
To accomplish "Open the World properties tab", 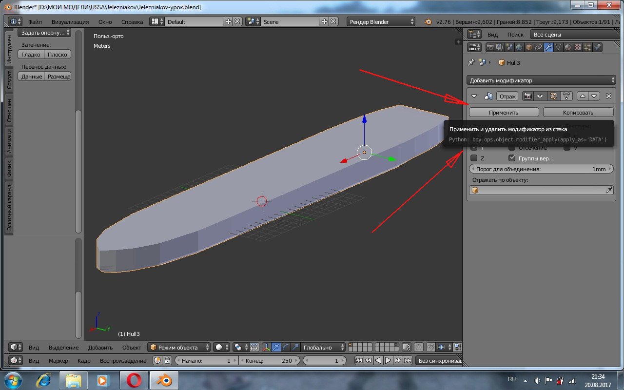I will pos(519,47).
